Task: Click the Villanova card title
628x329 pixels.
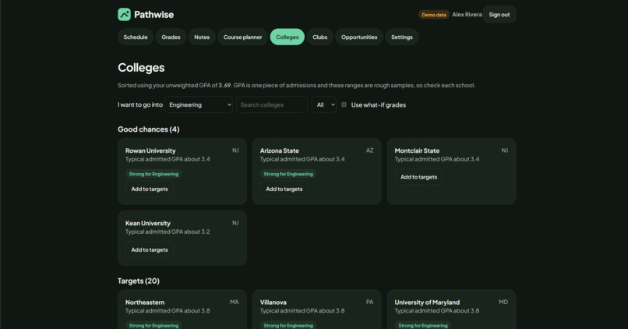Action: (x=273, y=302)
